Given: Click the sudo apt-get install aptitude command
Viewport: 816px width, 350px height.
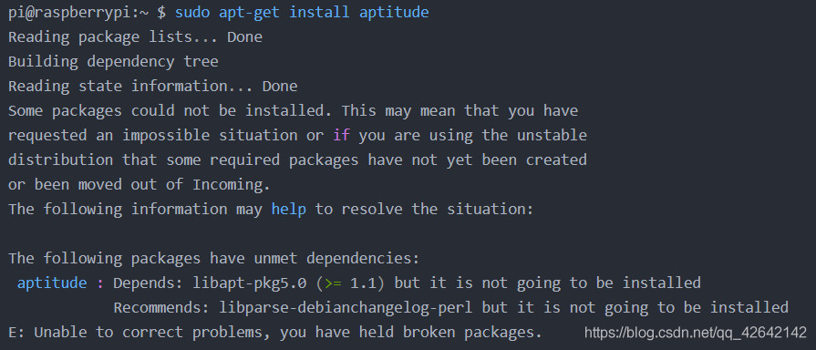Looking at the screenshot, I should 302,13.
